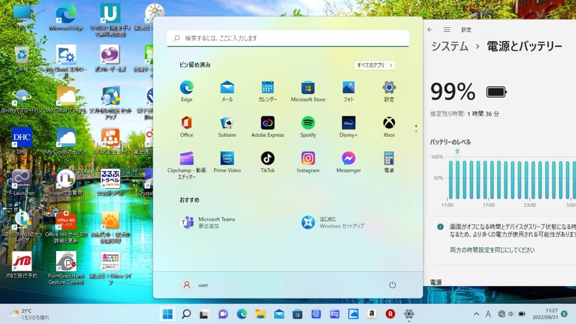The width and height of the screenshot is (576, 324).
Task: Select Microsoft Edge desktop shortcut
Action: pyautogui.click(x=66, y=17)
